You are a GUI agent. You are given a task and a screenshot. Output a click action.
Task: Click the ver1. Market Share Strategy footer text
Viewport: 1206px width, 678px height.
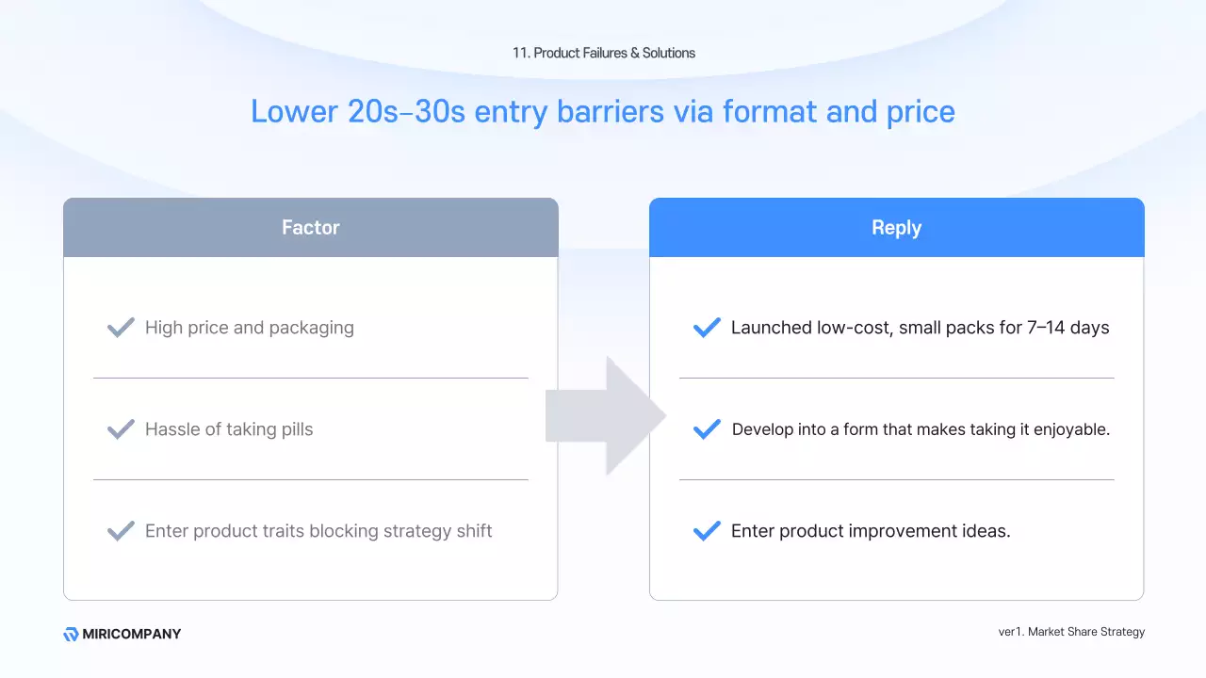point(1071,632)
